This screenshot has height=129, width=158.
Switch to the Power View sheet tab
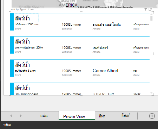[x=77, y=116]
